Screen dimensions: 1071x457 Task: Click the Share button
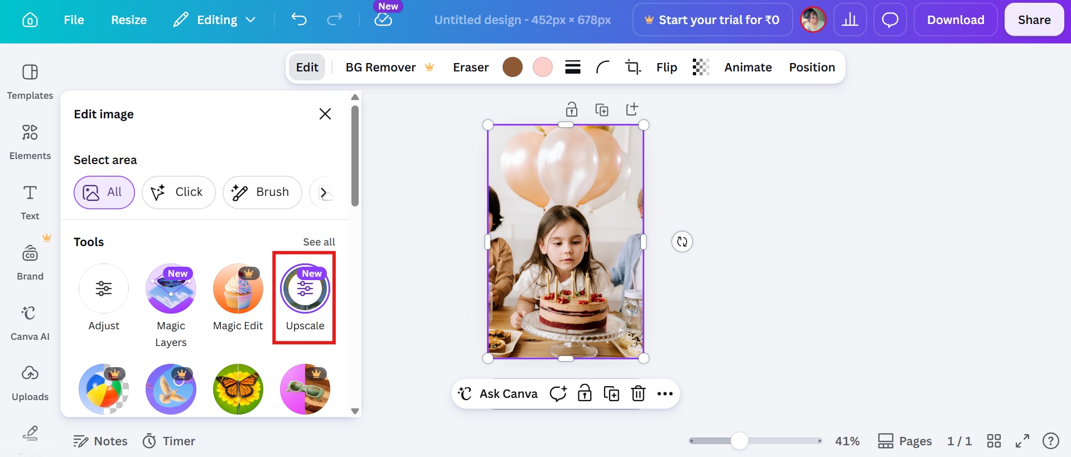coord(1034,20)
